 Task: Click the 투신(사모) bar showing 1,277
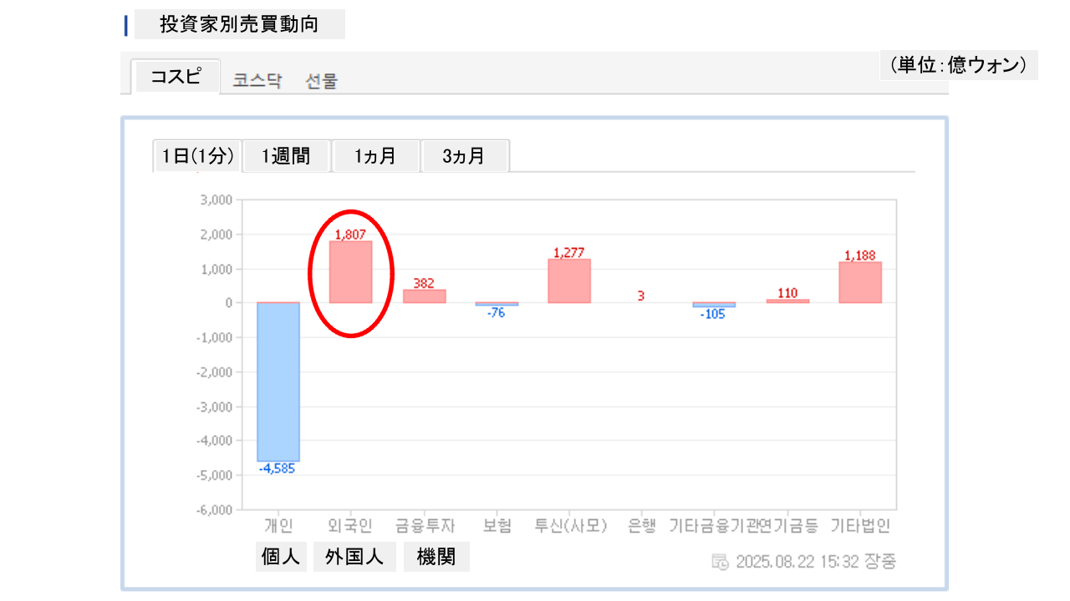tap(569, 281)
